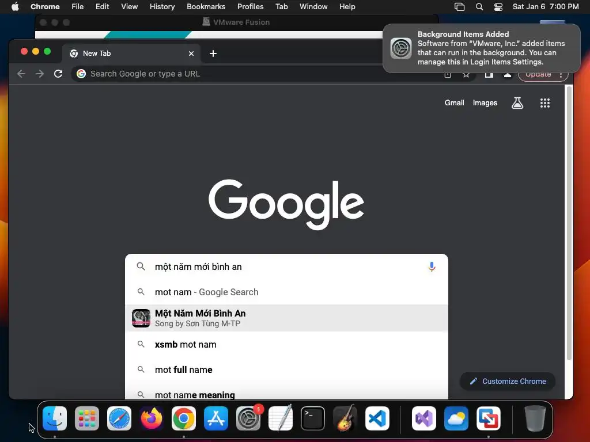Image resolution: width=590 pixels, height=442 pixels.
Task: Open the Tab menu
Action: (281, 6)
